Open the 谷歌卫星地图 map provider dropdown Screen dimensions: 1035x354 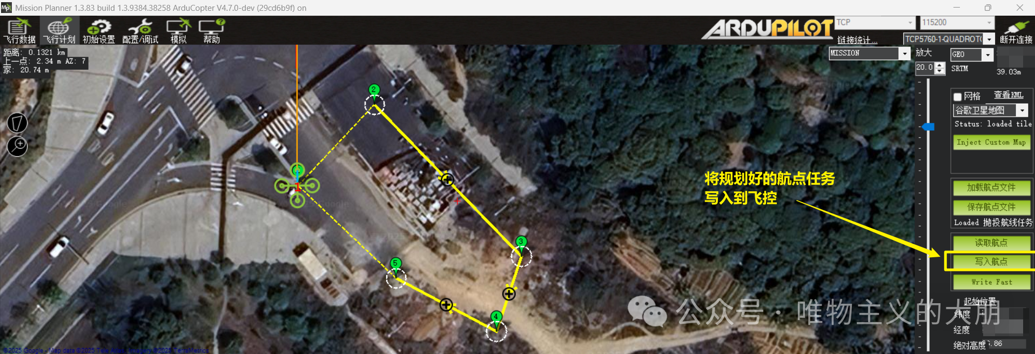pyautogui.click(x=1022, y=110)
